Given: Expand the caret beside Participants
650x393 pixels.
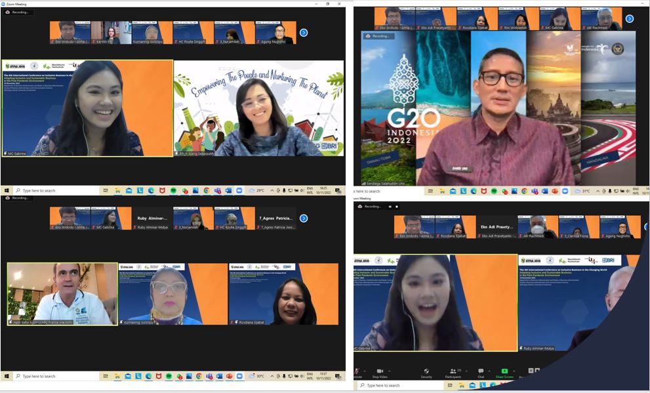Looking at the screenshot, I should tap(466, 371).
